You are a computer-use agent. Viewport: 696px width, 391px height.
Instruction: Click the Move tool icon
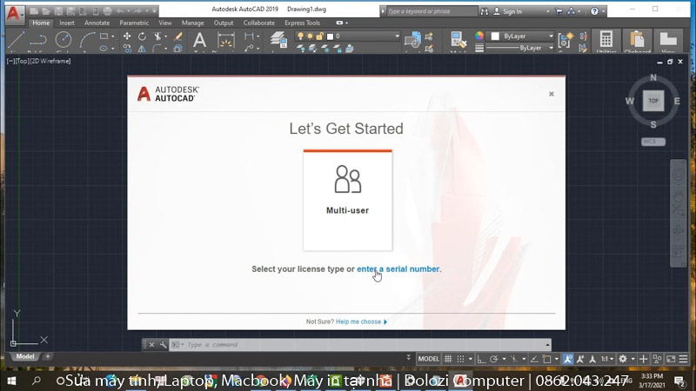pos(127,36)
